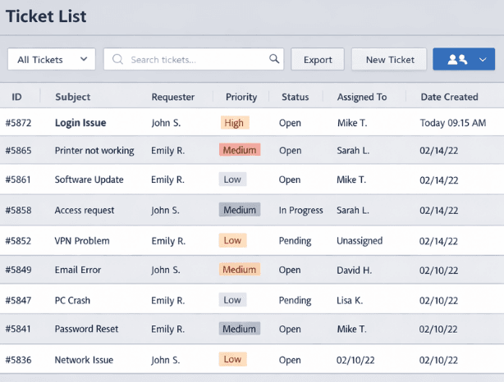
Task: Open the Login Issue ticket subject
Action: 80,123
